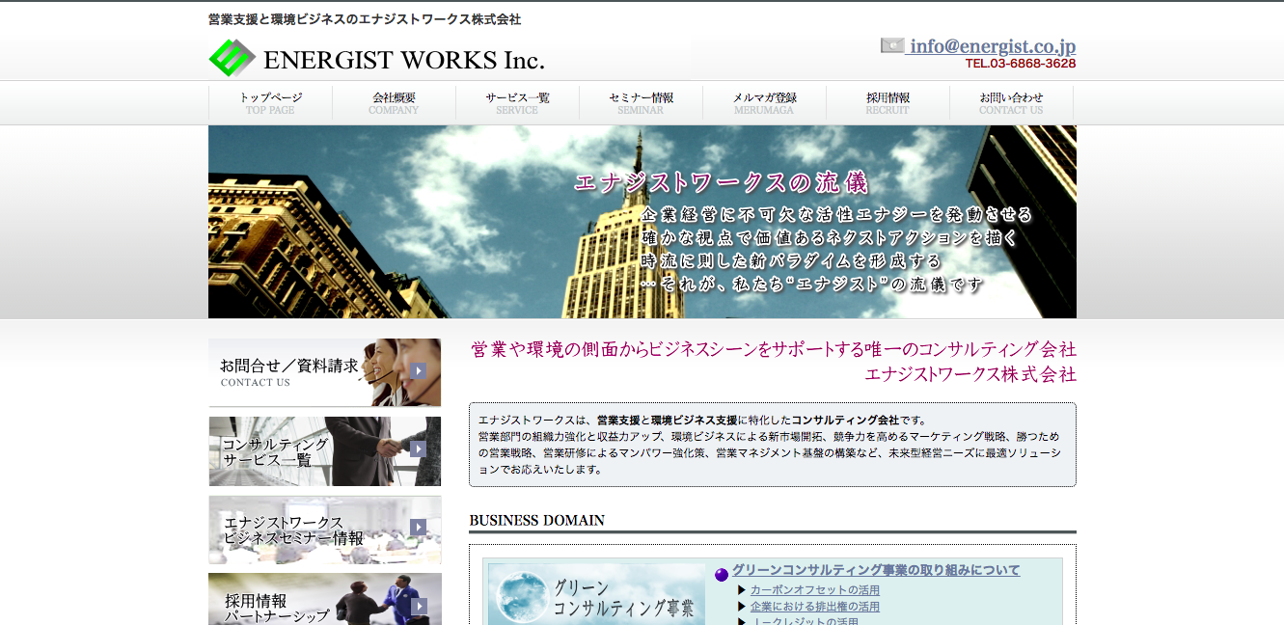Open お問い合わせ CONTACT US menu item
The image size is (1284, 625).
click(x=1011, y=103)
